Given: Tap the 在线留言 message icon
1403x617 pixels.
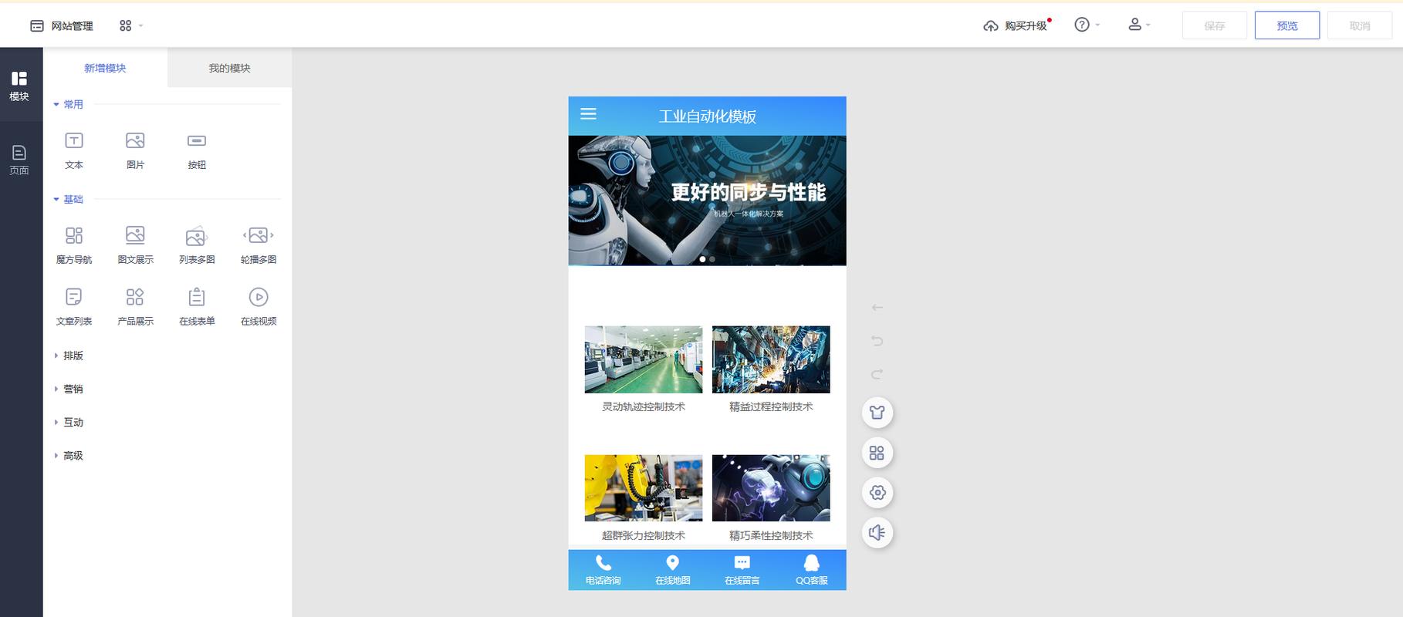Looking at the screenshot, I should (742, 563).
